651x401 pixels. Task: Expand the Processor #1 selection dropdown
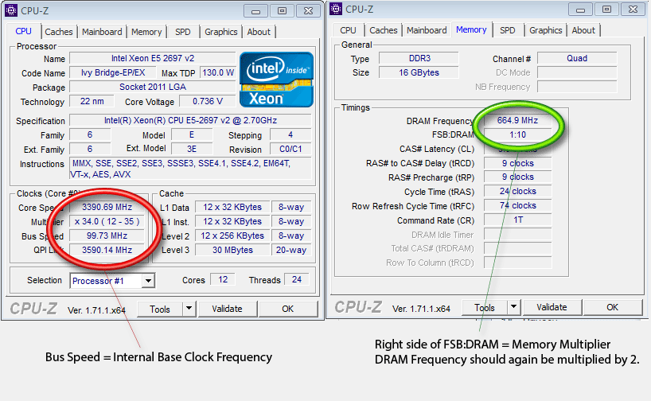[148, 281]
